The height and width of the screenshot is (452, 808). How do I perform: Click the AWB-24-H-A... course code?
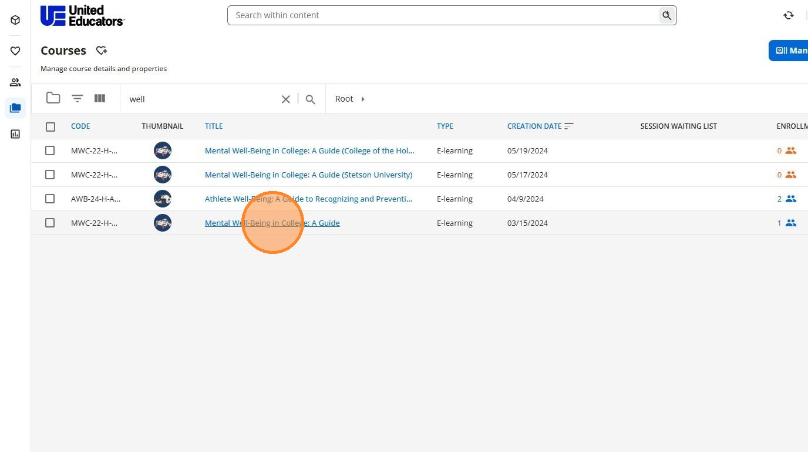96,199
